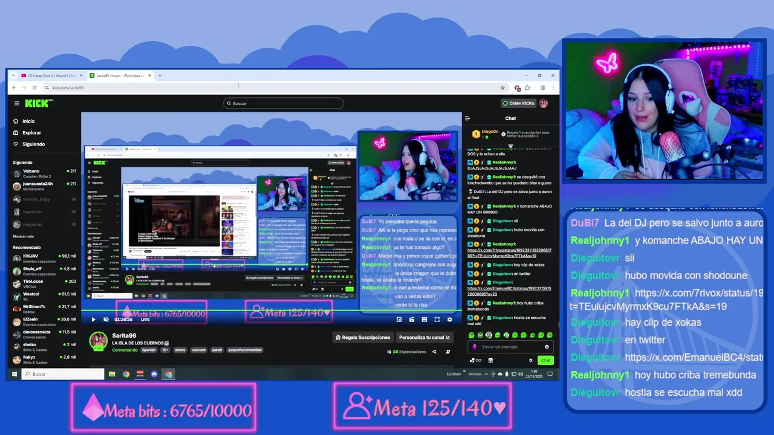This screenshot has width=774, height=435.
Task: Open the user profile avatar menu
Action: pos(544,103)
